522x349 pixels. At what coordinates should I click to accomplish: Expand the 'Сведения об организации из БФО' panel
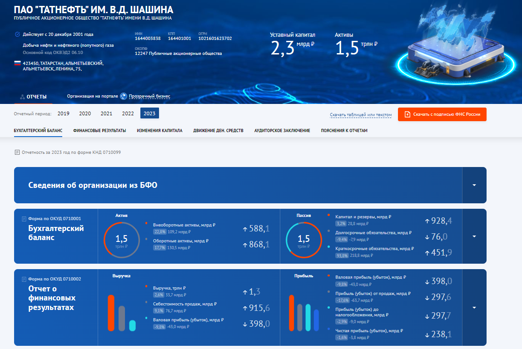pos(474,185)
